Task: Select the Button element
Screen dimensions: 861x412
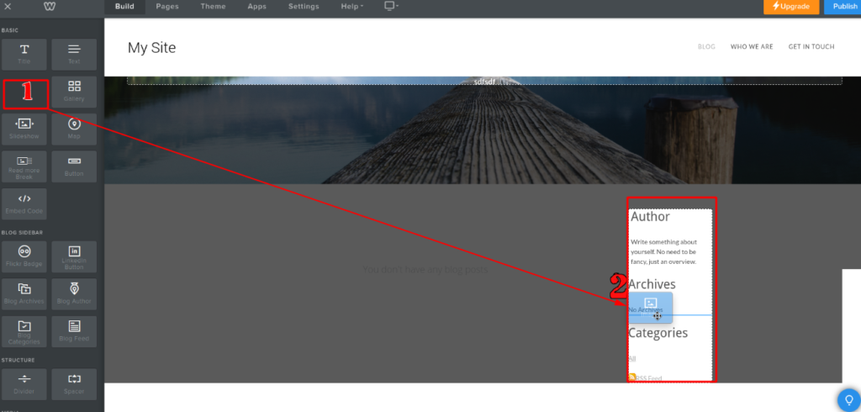Action: (74, 166)
